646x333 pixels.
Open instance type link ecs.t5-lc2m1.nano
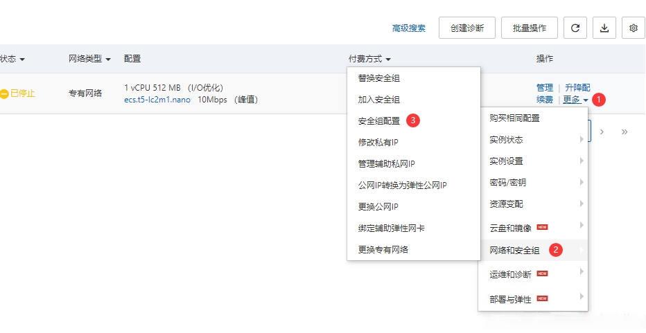(x=157, y=100)
